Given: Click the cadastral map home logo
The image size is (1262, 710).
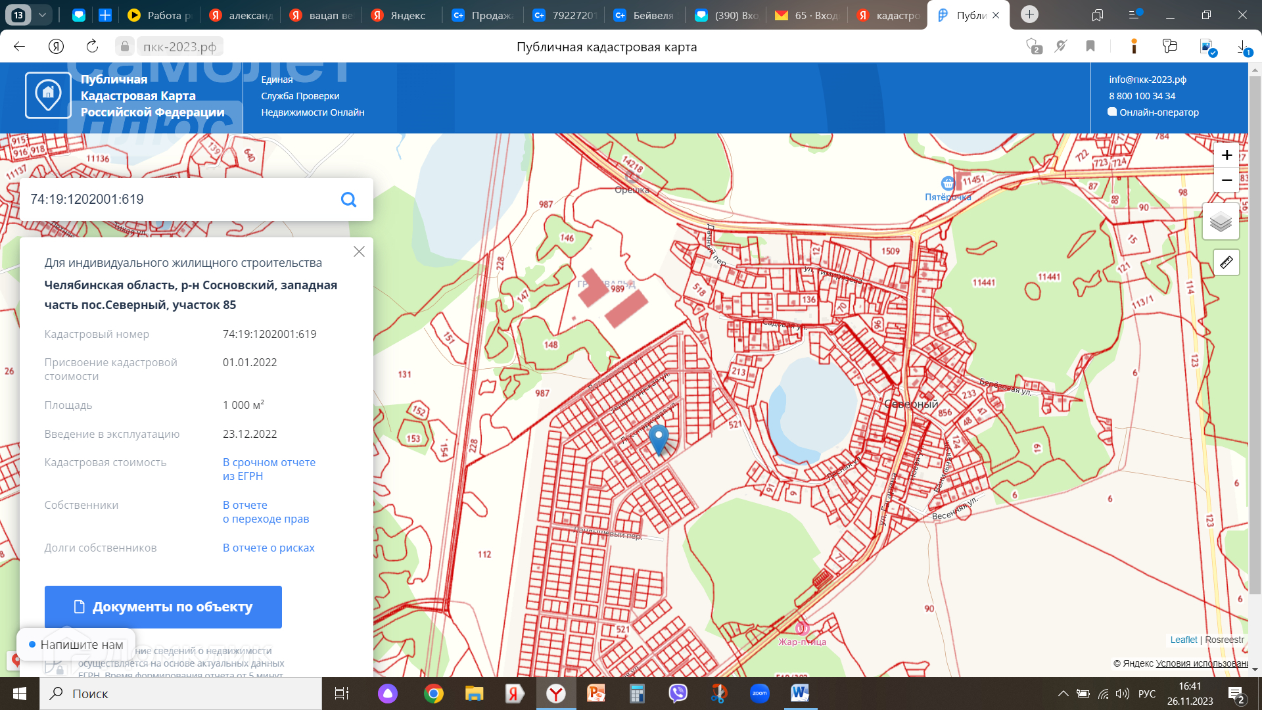Looking at the screenshot, I should pyautogui.click(x=48, y=95).
